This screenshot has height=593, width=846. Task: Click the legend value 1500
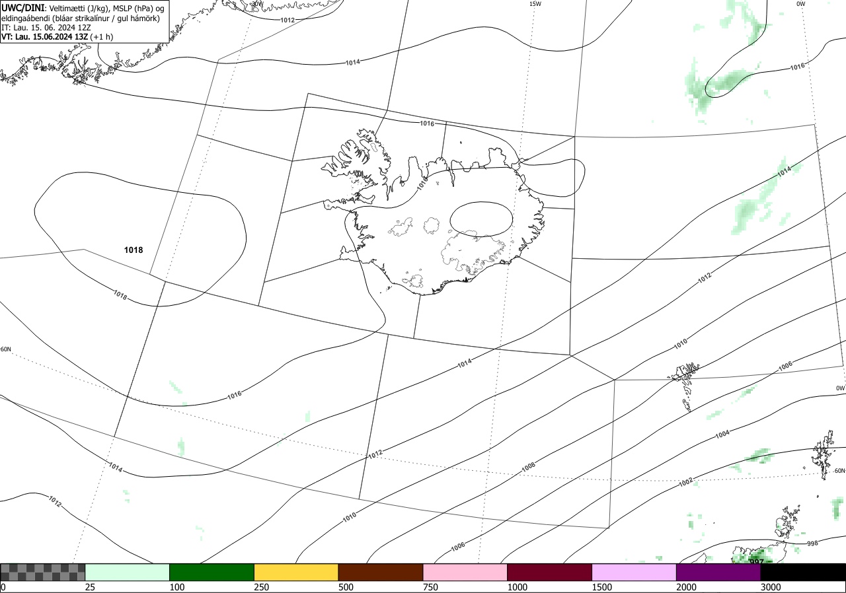point(601,587)
